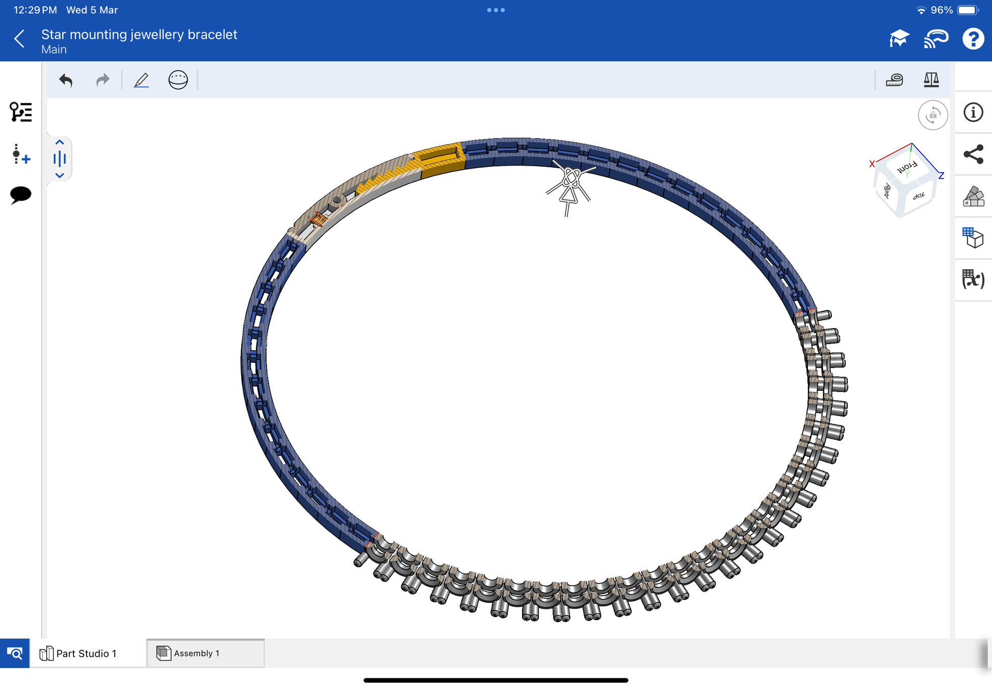Screen dimensions: 992x689
Task: Go back from the document
Action: (19, 39)
